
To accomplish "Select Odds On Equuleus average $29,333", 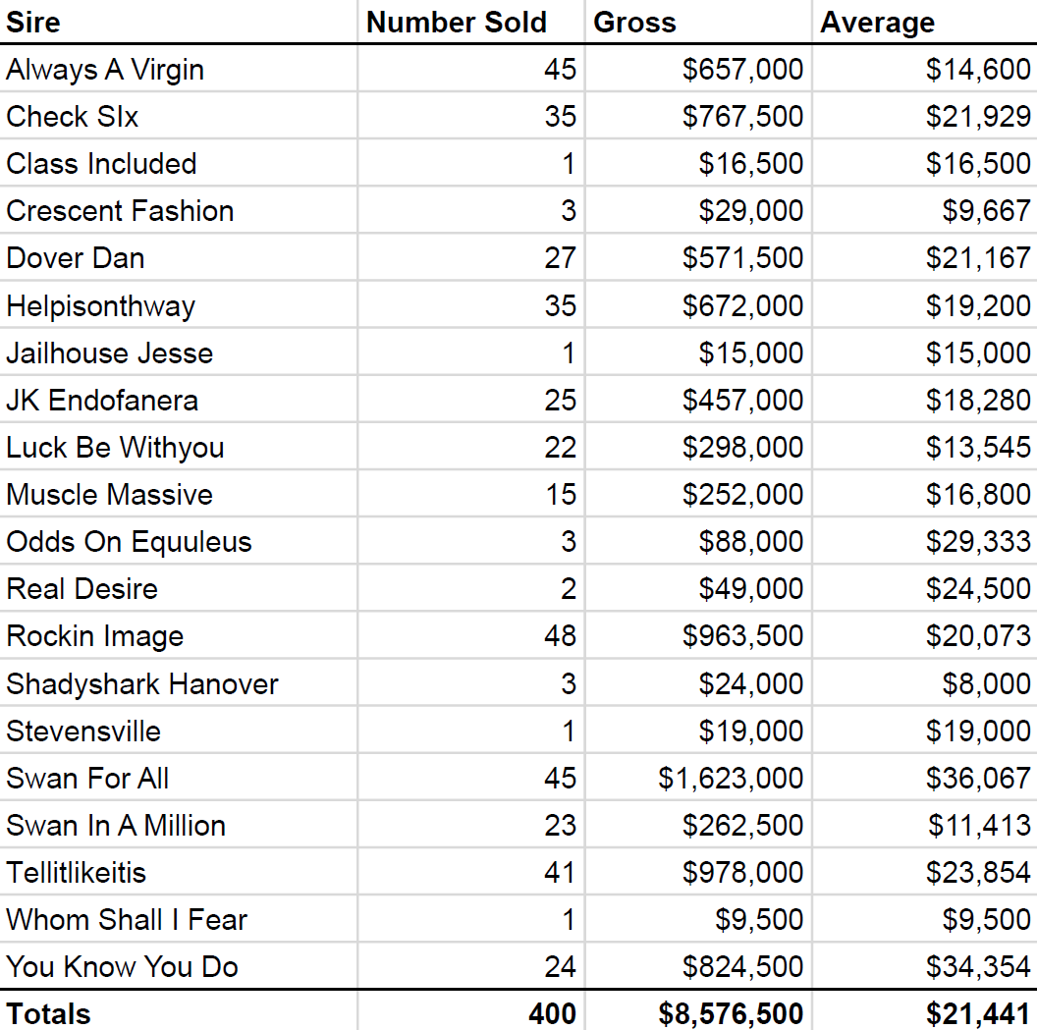I will point(925,541).
